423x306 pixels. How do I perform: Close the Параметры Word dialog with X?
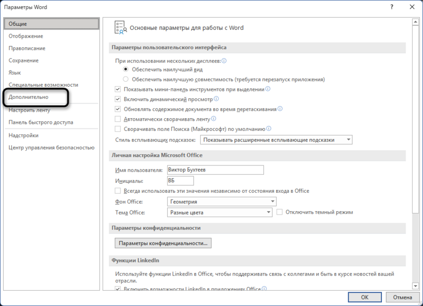tap(412, 7)
